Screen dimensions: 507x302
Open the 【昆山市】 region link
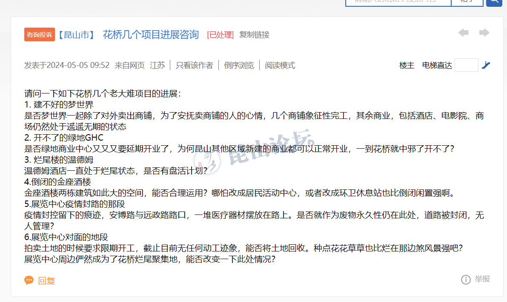click(x=77, y=35)
